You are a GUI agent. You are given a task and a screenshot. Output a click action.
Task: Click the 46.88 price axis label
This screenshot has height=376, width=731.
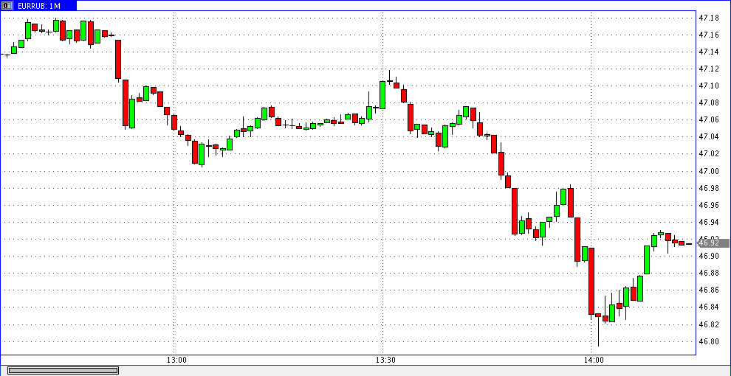(709, 273)
